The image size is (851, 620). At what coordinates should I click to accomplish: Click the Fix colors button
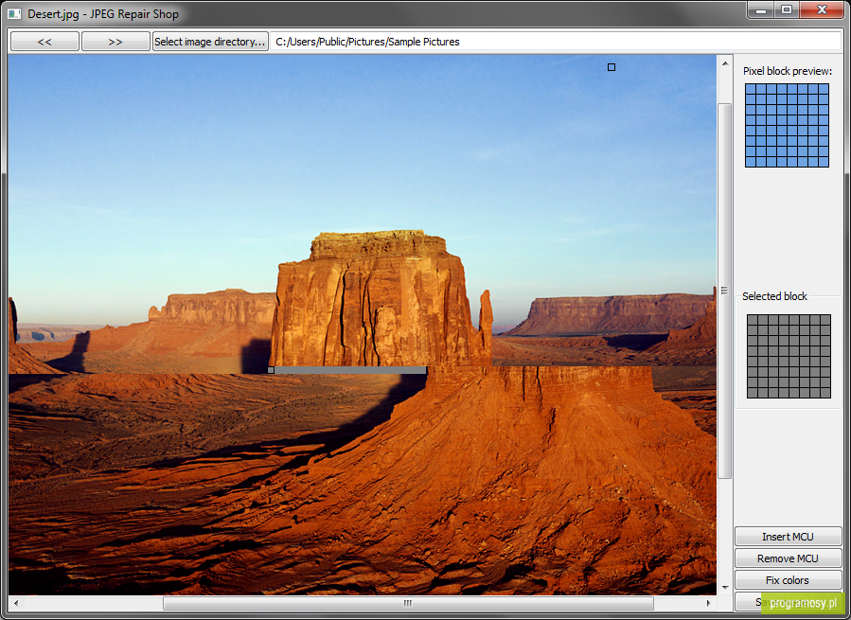[x=788, y=580]
